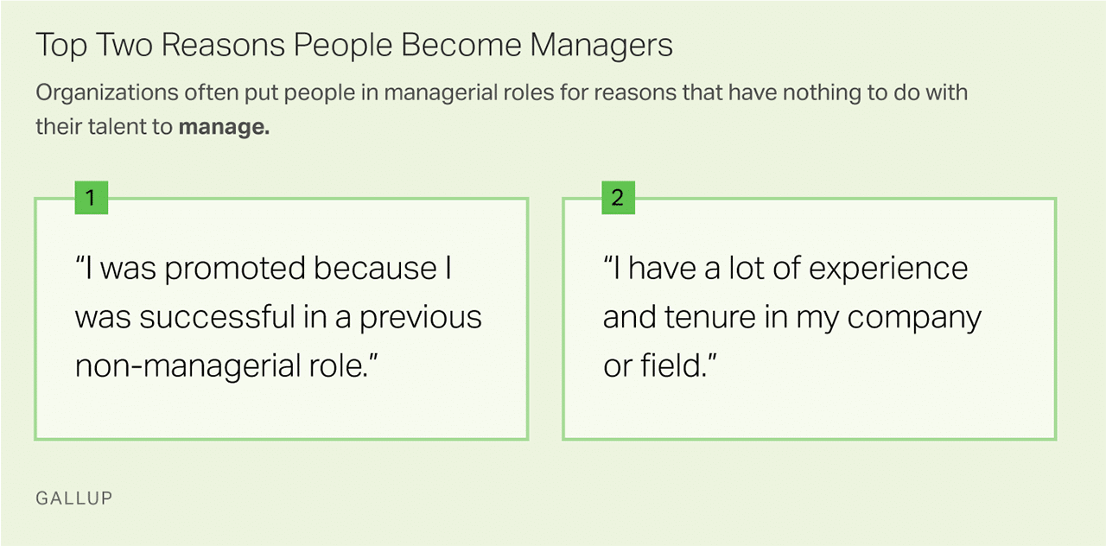Click the green number 1 badge

92,198
